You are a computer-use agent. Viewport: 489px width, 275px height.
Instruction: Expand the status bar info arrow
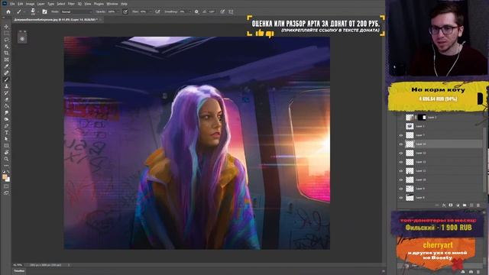pyautogui.click(x=69, y=265)
